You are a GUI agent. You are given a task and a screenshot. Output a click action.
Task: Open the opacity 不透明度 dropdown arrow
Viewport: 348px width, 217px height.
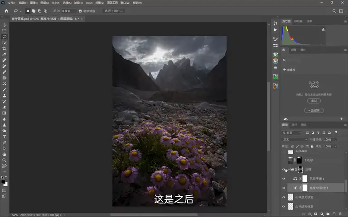coord(335,140)
